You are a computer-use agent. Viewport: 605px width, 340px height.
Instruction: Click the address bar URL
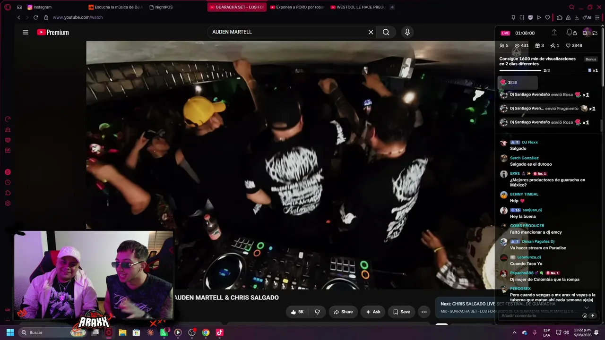[78, 17]
